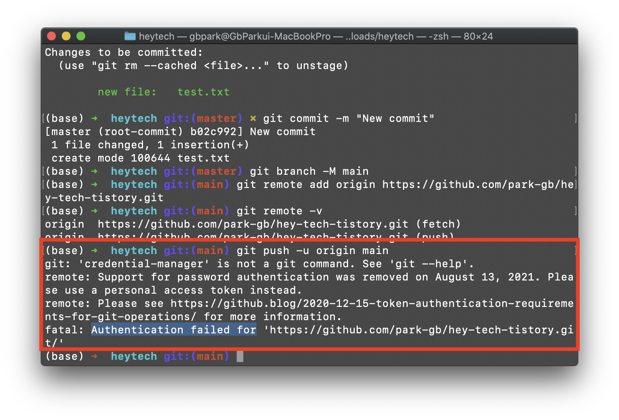Close the terminal with the red button
This screenshot has height=420, width=619.
point(51,36)
